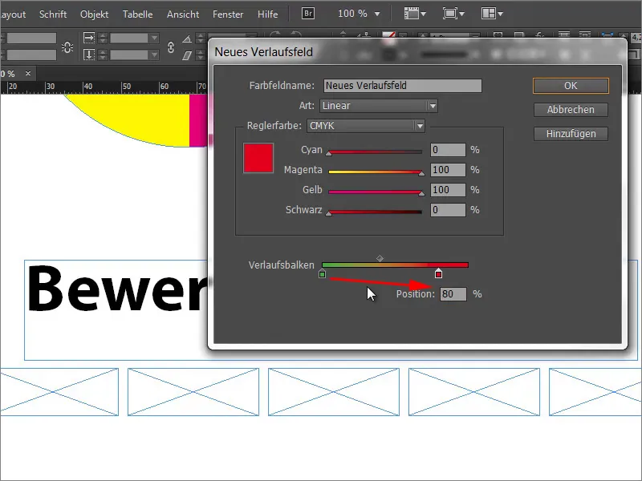Expand the 100 % zoom level dropdown

pyautogui.click(x=377, y=14)
